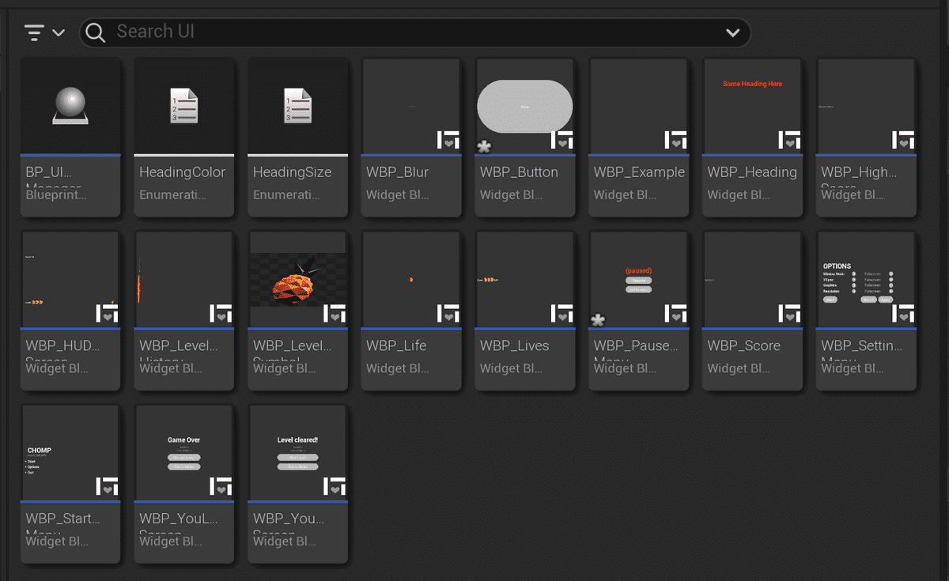The image size is (949, 581).
Task: Click the WBP_HUD Screen widget thumbnail
Action: coord(70,280)
